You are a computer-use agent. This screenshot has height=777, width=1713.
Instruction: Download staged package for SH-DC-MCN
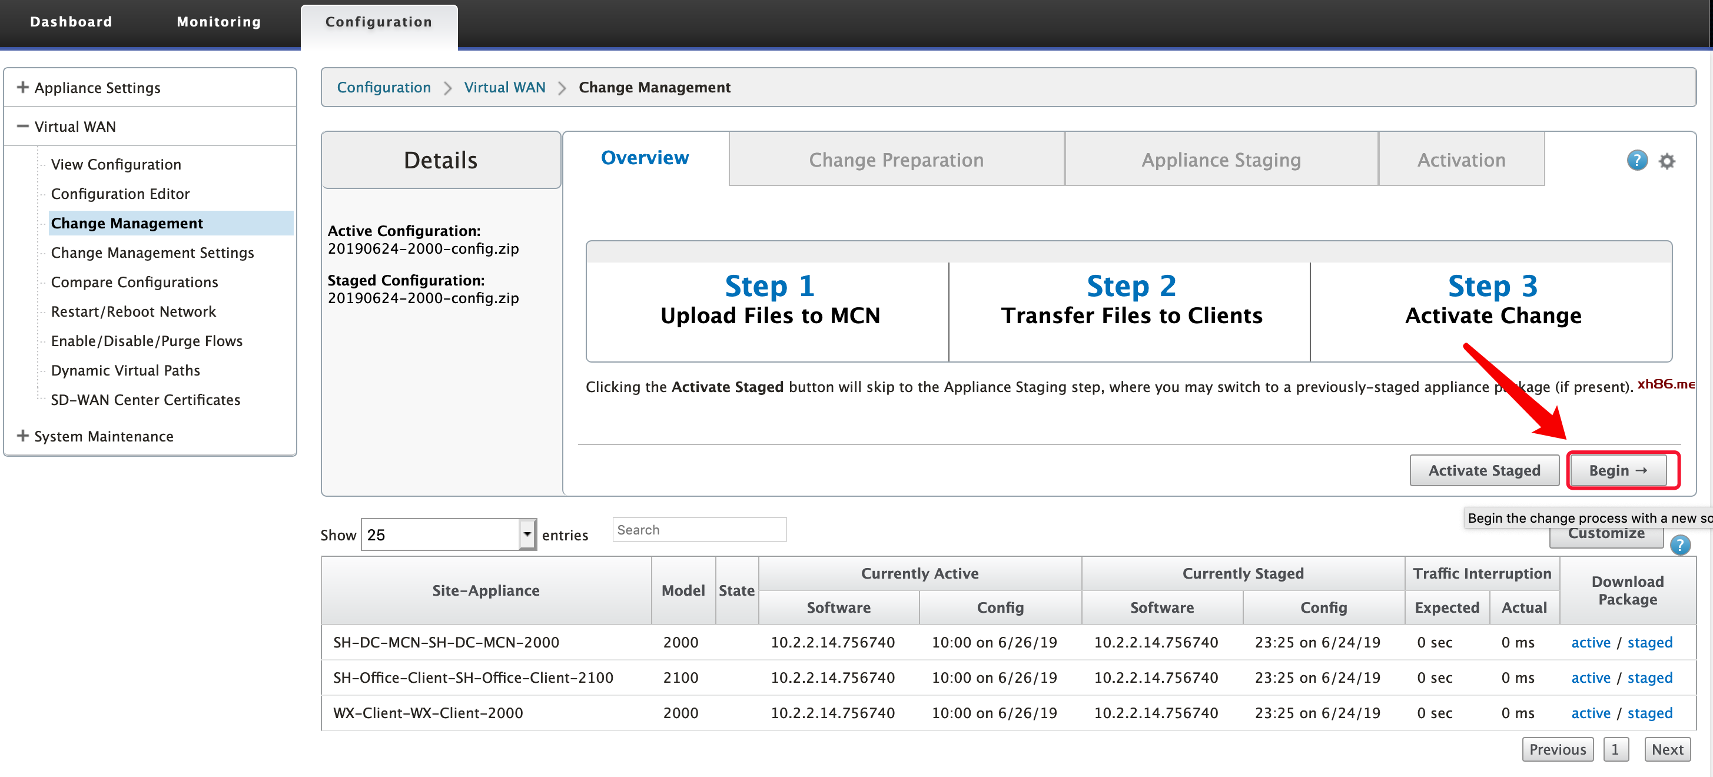[1649, 642]
